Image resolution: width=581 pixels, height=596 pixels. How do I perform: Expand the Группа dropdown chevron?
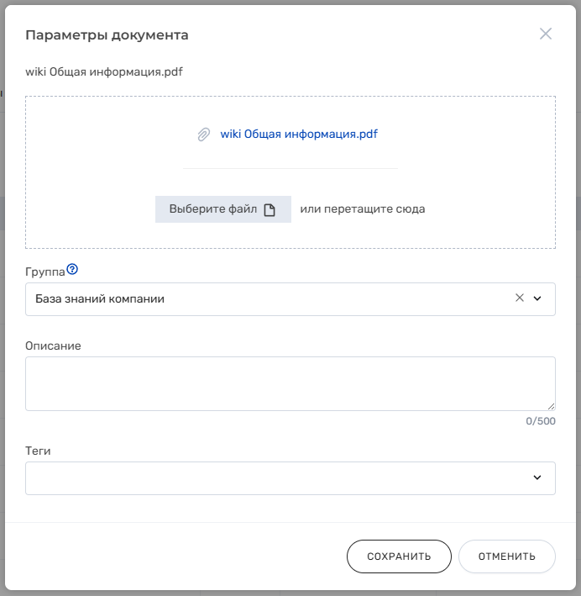point(537,298)
